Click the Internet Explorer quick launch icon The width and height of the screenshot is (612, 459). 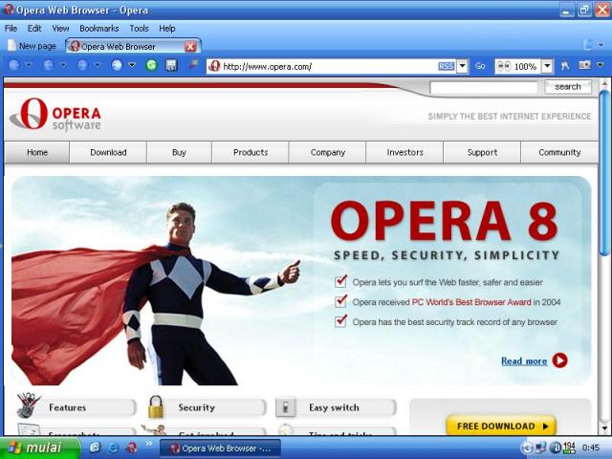coord(113,448)
